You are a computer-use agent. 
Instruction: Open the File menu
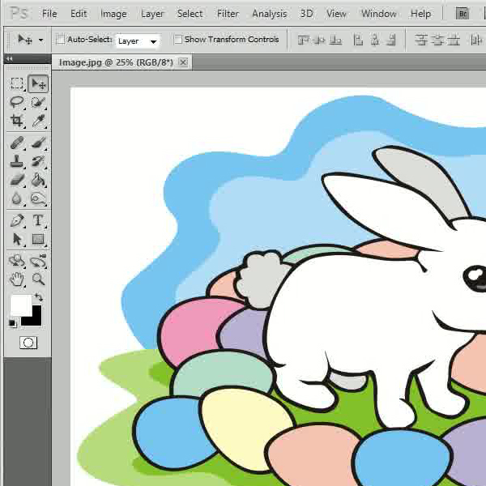click(x=49, y=14)
